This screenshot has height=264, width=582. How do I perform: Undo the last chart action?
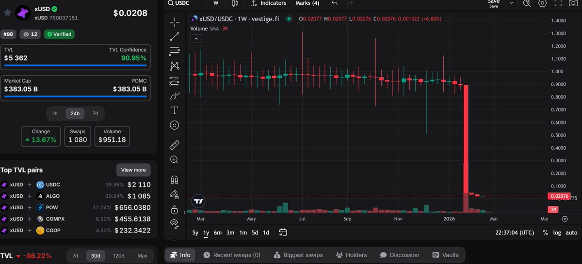coord(335,3)
